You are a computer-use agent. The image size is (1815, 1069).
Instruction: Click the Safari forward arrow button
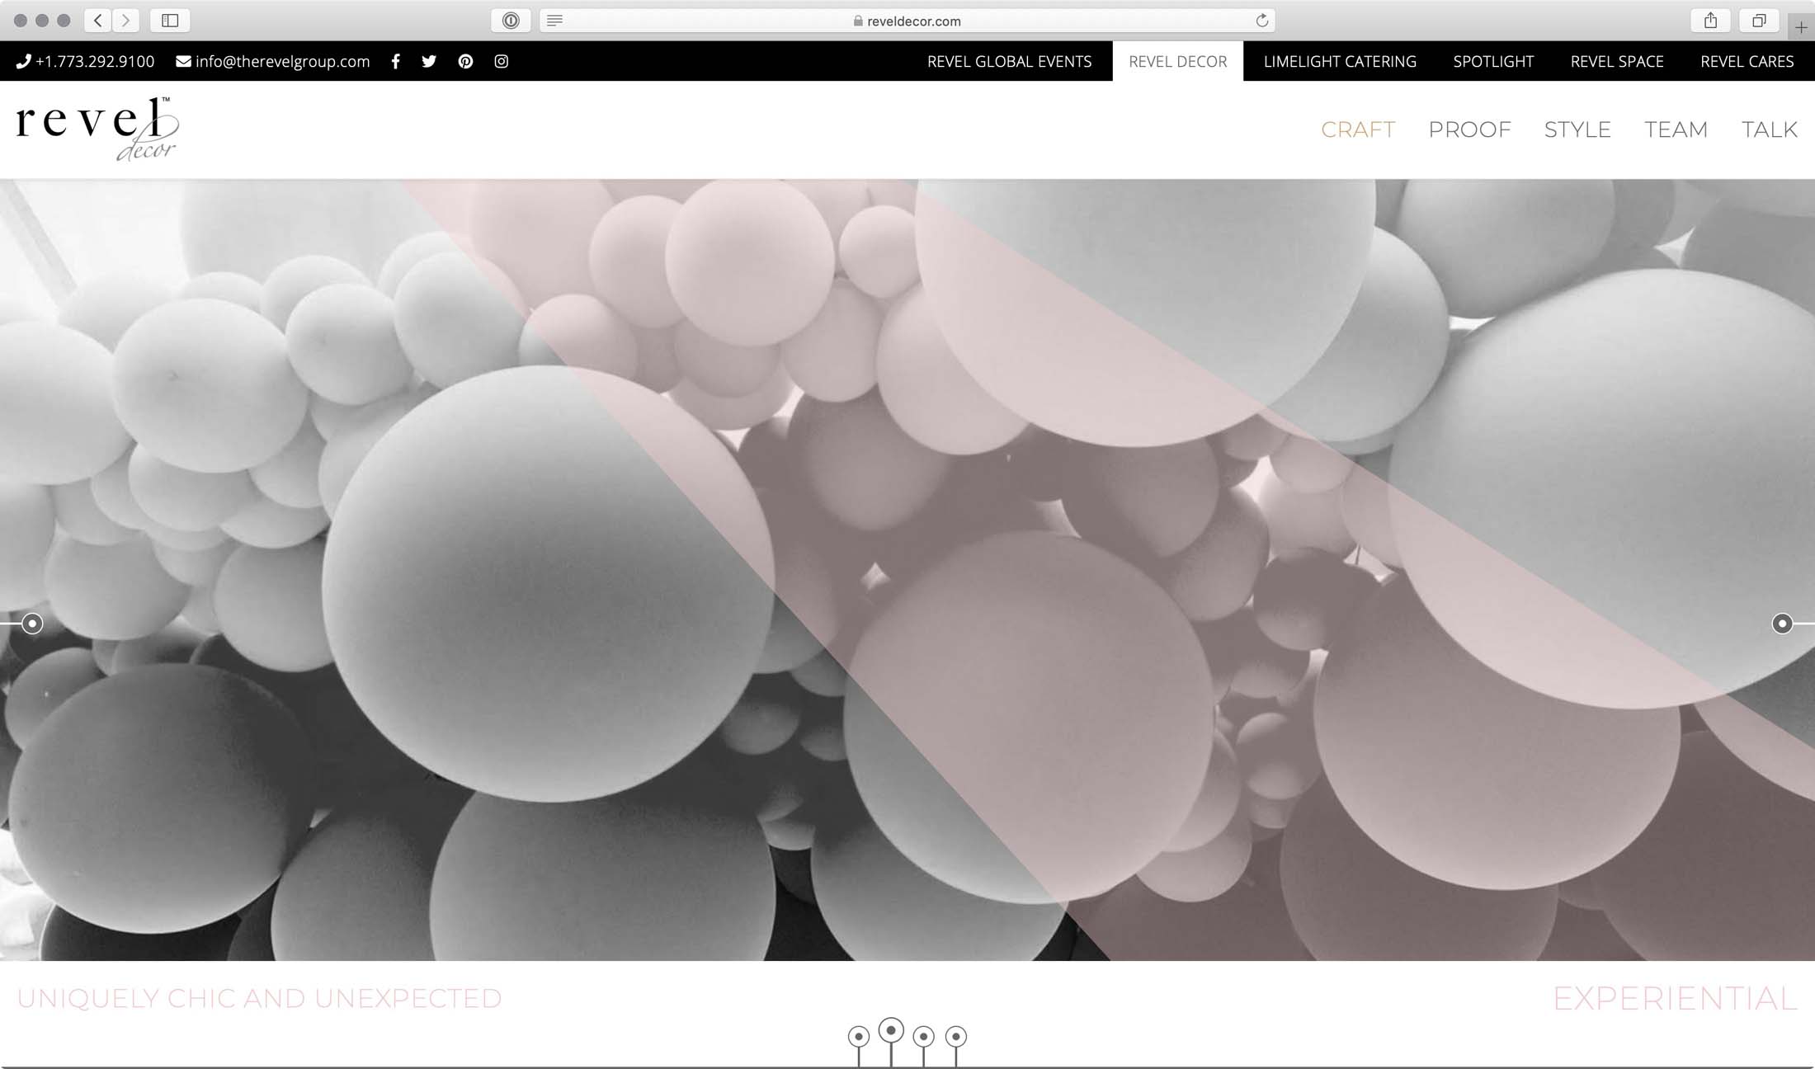[125, 21]
